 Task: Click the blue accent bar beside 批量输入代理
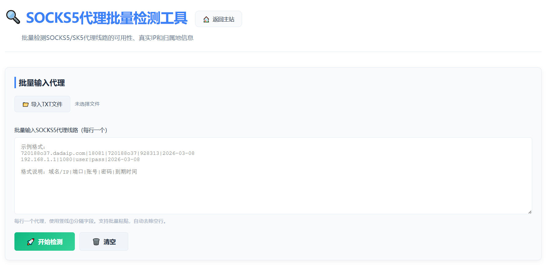pos(15,83)
